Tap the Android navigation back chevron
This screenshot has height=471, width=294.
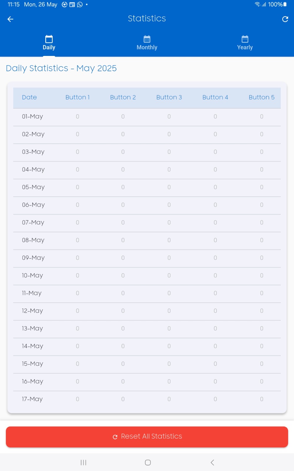point(212,462)
